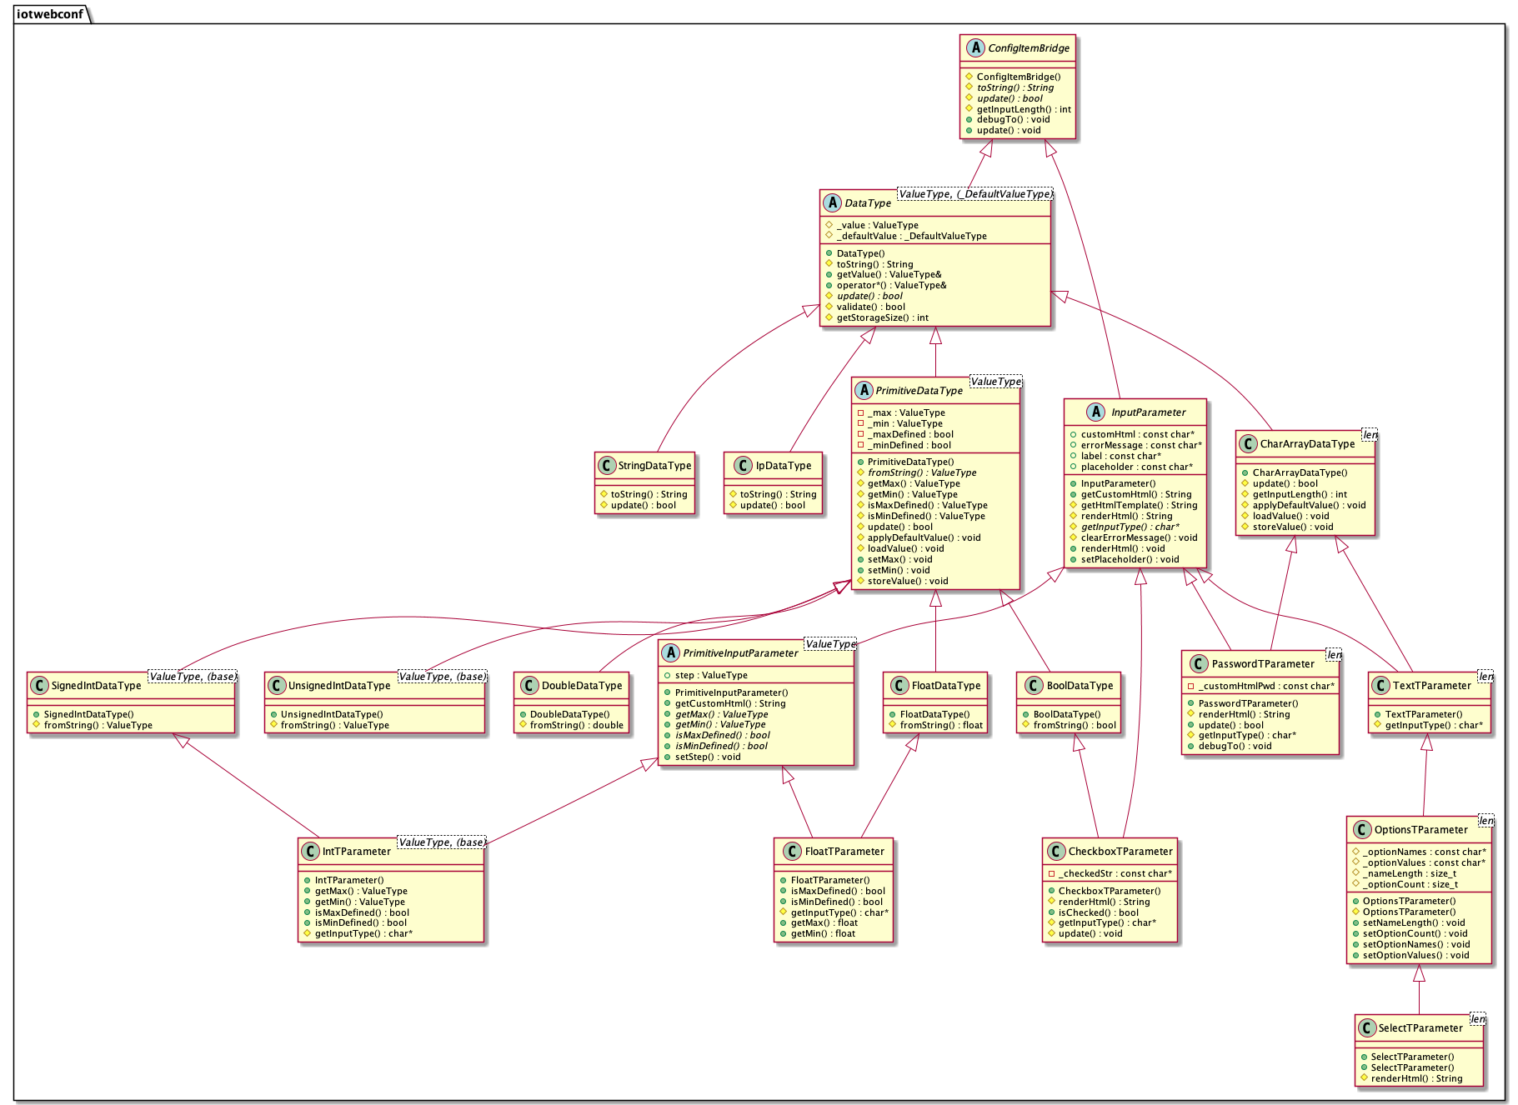Click the 'ValueType, (base)' box on IntTParameter
This screenshot has width=1518, height=1105.
442,842
